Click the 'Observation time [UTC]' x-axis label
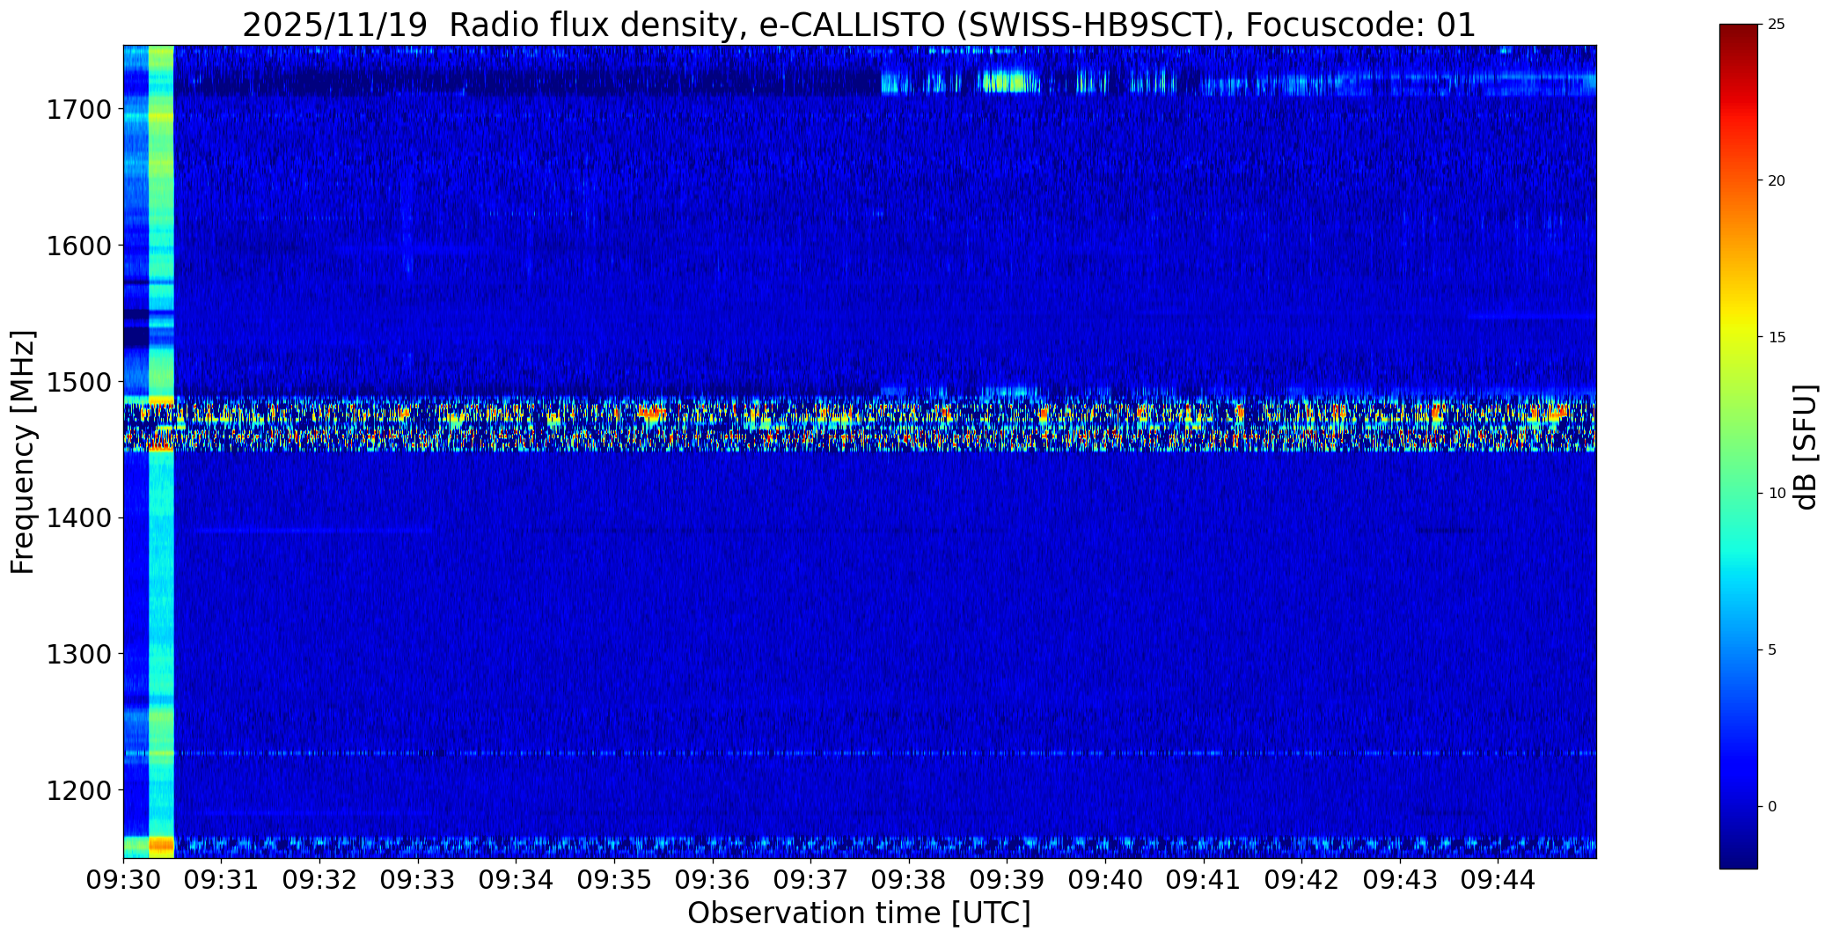Screen dimensions: 1832x939 859,913
